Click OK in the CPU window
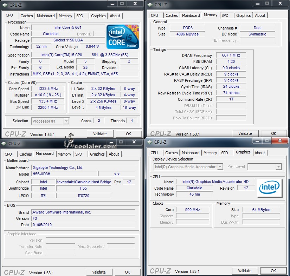Image resolution: width=290 pixels, height=276 pixels. [128, 134]
